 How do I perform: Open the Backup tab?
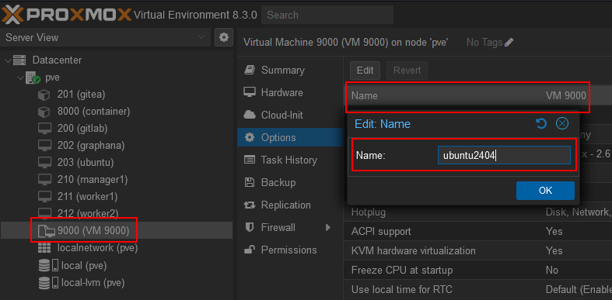coord(290,182)
